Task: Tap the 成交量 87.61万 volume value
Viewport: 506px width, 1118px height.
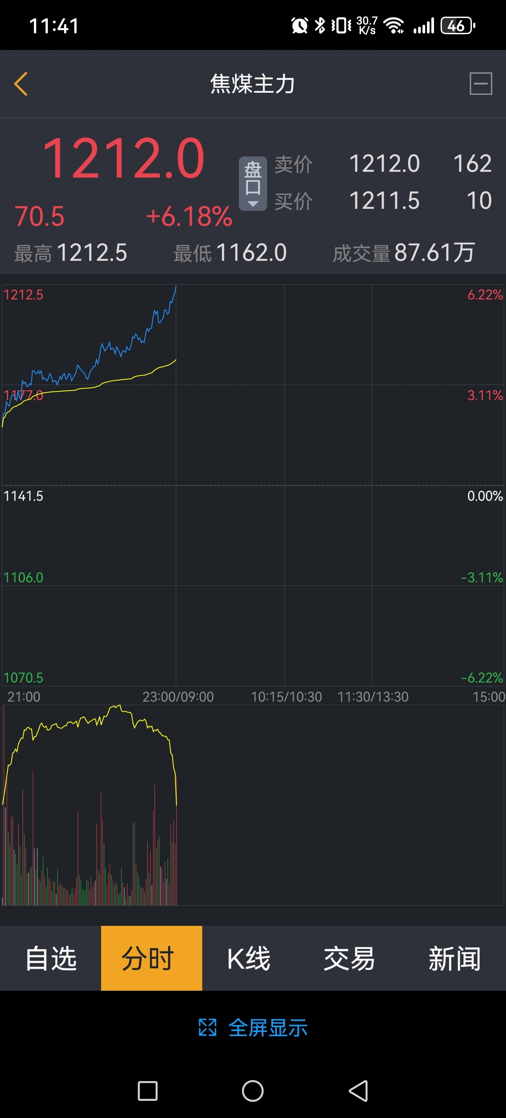Action: [435, 252]
